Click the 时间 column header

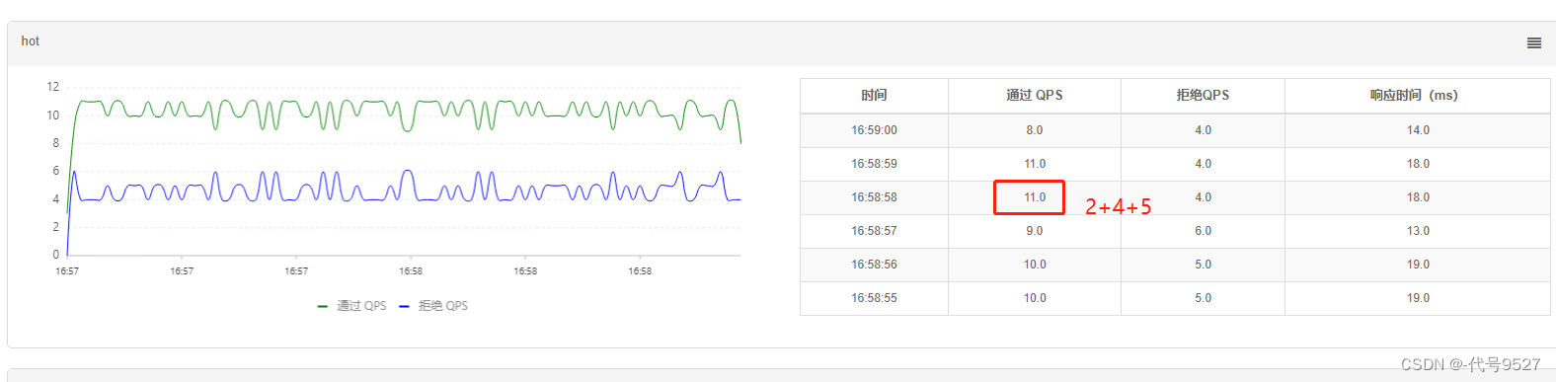point(874,96)
